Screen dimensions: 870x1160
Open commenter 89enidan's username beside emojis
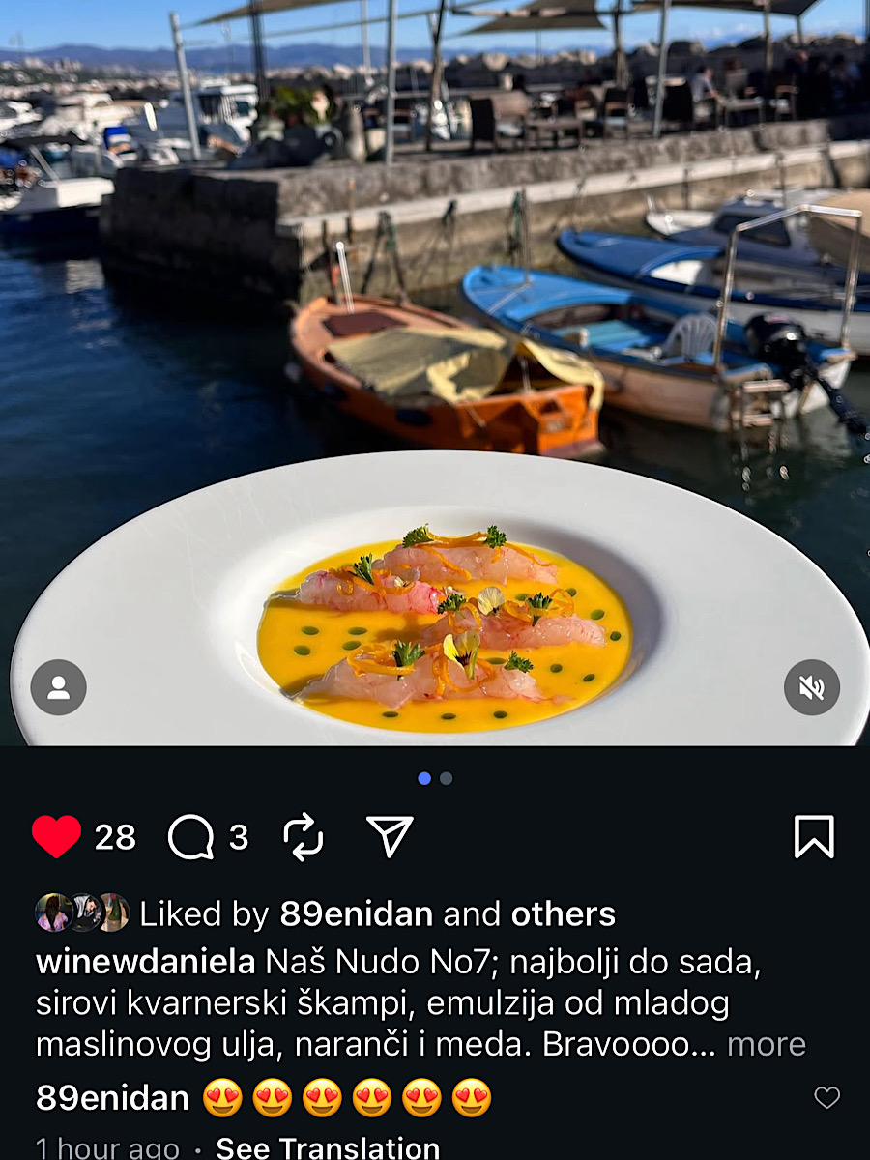tap(112, 1098)
